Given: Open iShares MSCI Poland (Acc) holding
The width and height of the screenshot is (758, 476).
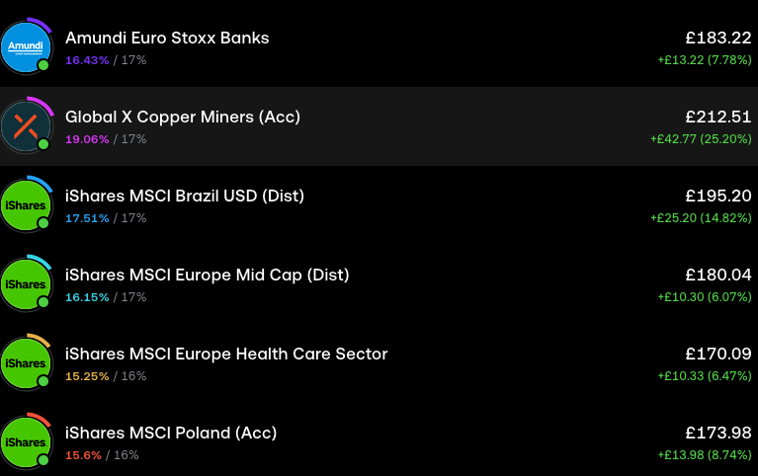Looking at the screenshot, I should click(171, 433).
